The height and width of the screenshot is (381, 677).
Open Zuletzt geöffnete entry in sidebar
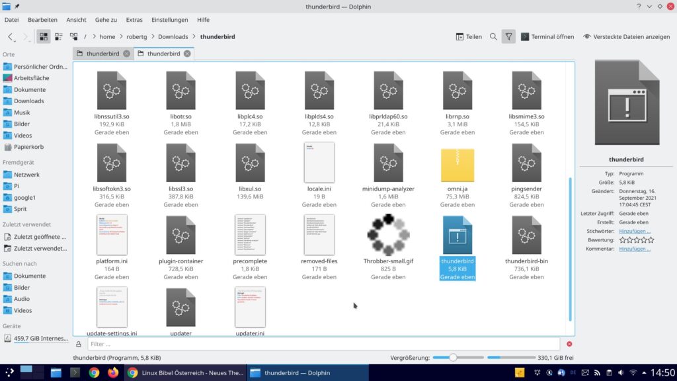(36, 237)
